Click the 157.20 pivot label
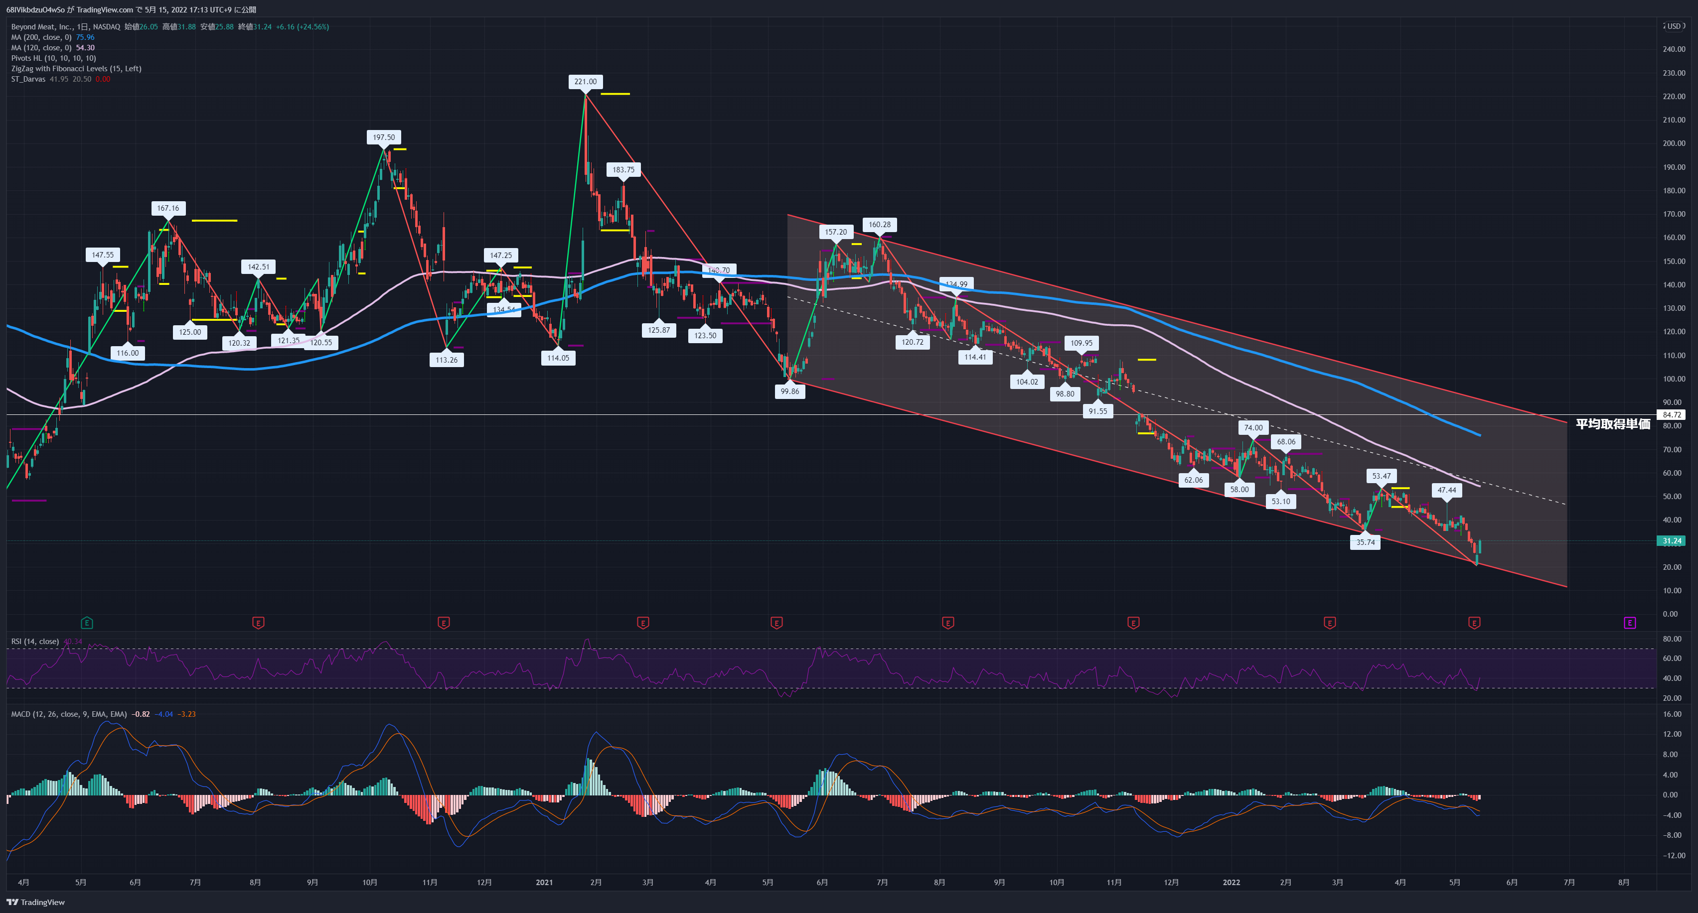Viewport: 1698px width, 913px height. [836, 232]
